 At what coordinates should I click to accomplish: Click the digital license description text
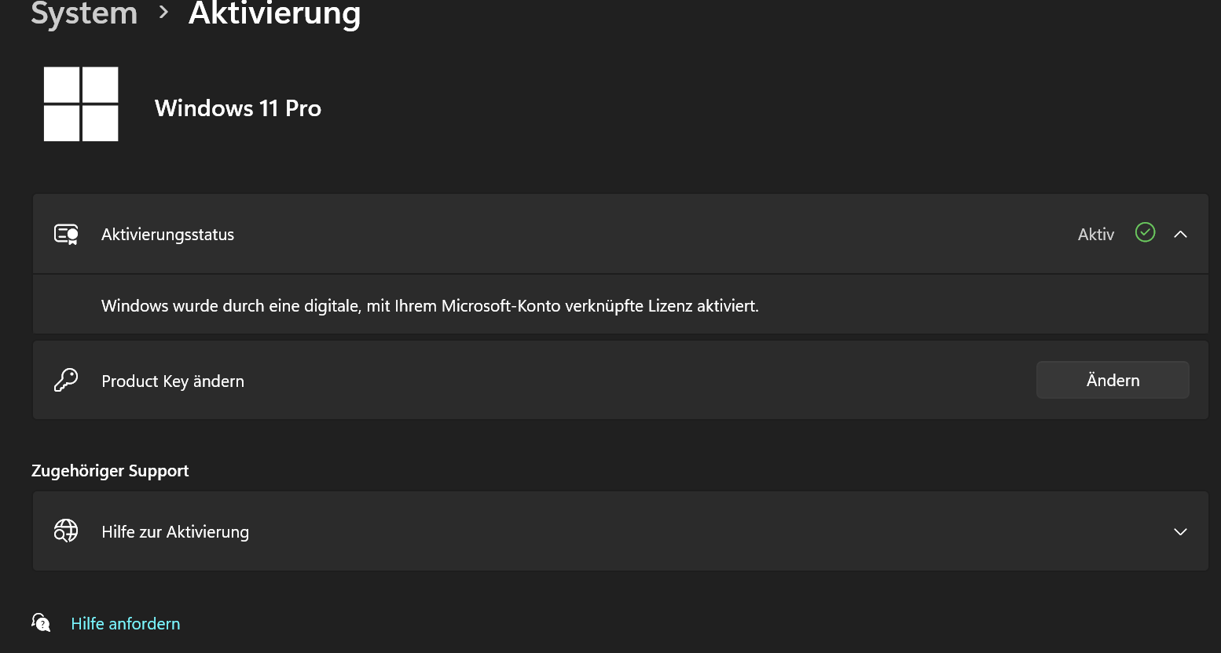click(x=430, y=306)
